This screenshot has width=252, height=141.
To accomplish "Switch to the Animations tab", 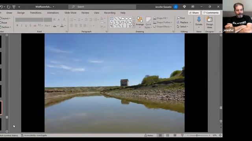I will point(53,13).
